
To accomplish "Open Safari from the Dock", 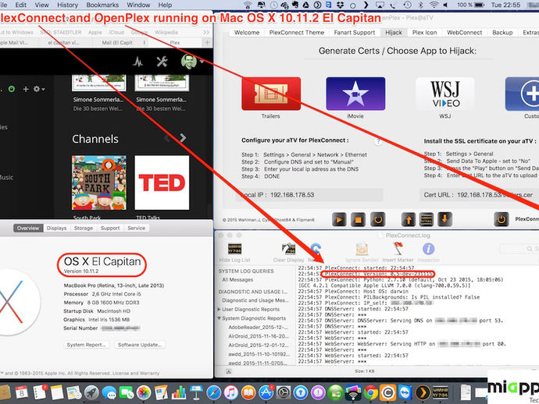I will coord(213,392).
